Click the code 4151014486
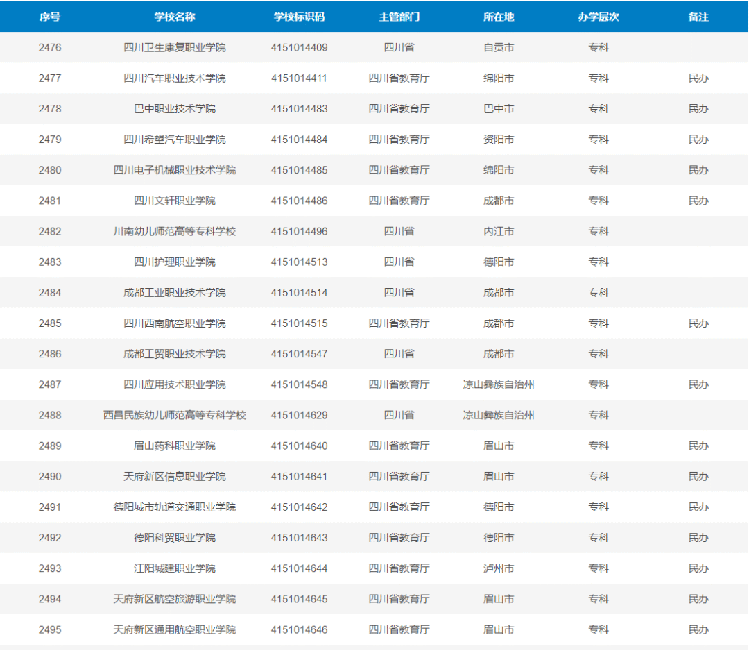Image resolution: width=749 pixels, height=651 pixels. pos(299,201)
